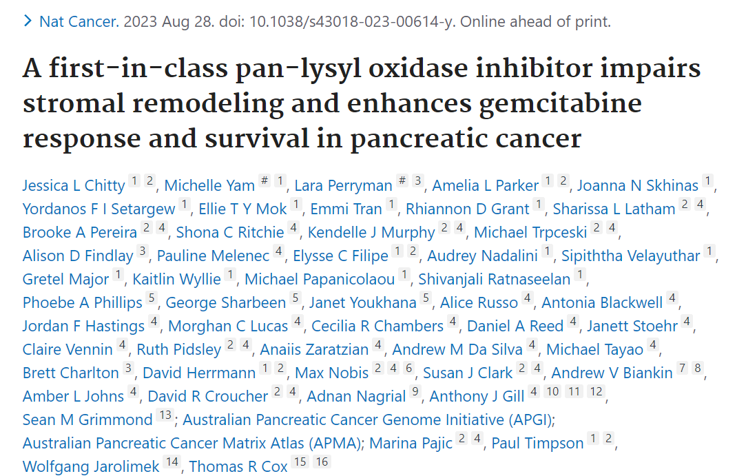Select author Michelle Yam
Screen dimensions: 746x476
coord(209,185)
